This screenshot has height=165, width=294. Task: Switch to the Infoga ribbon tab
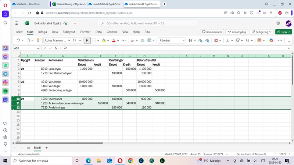tap(42, 32)
